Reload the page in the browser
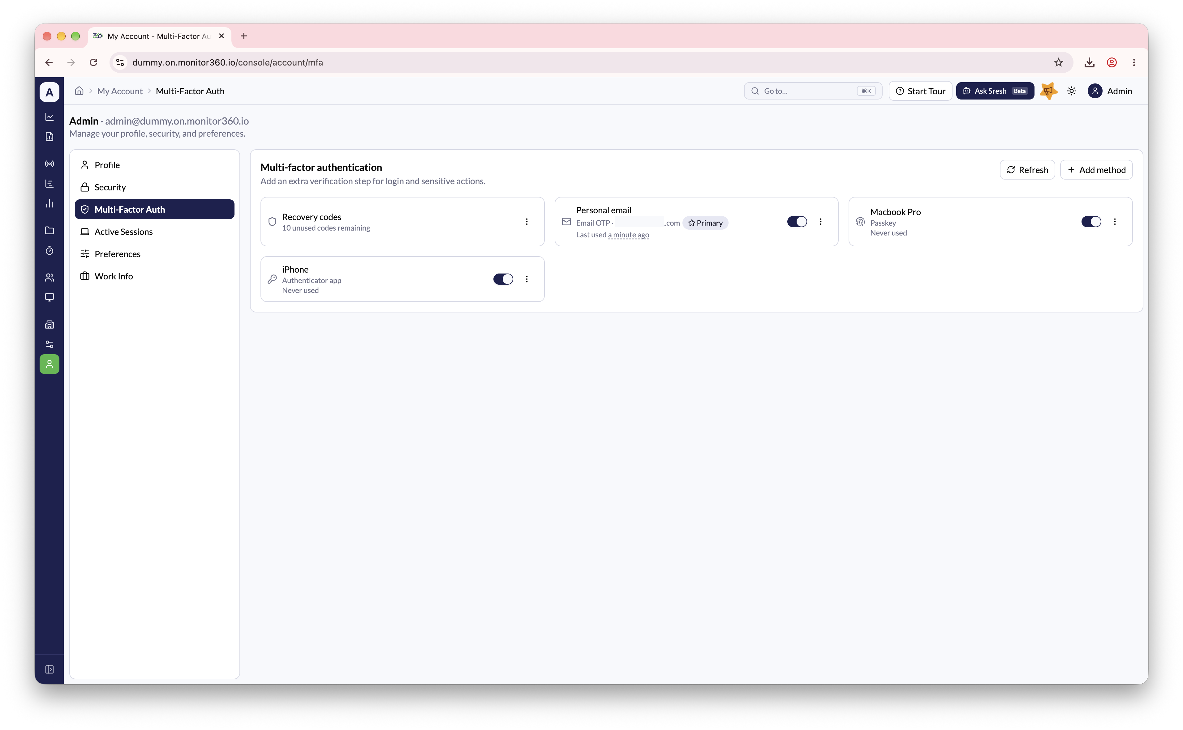 [94, 62]
